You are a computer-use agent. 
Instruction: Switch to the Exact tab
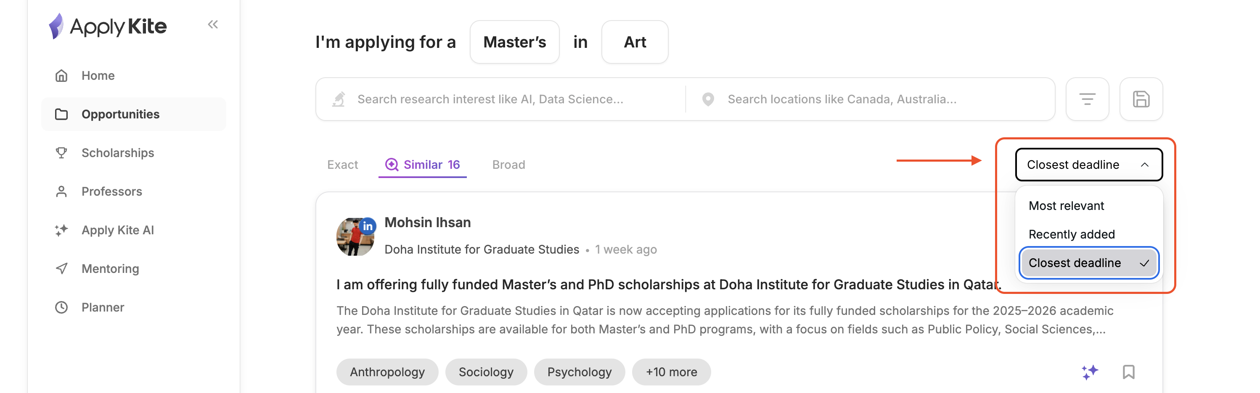(342, 165)
